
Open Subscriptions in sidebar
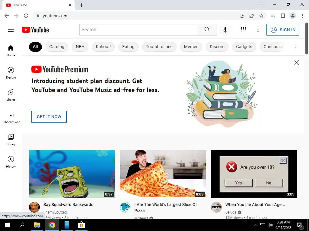(11, 117)
